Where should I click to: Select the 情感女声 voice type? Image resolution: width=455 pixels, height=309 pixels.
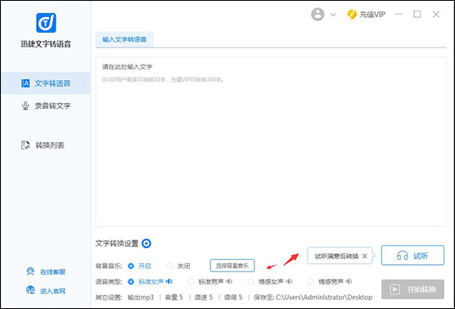point(251,281)
